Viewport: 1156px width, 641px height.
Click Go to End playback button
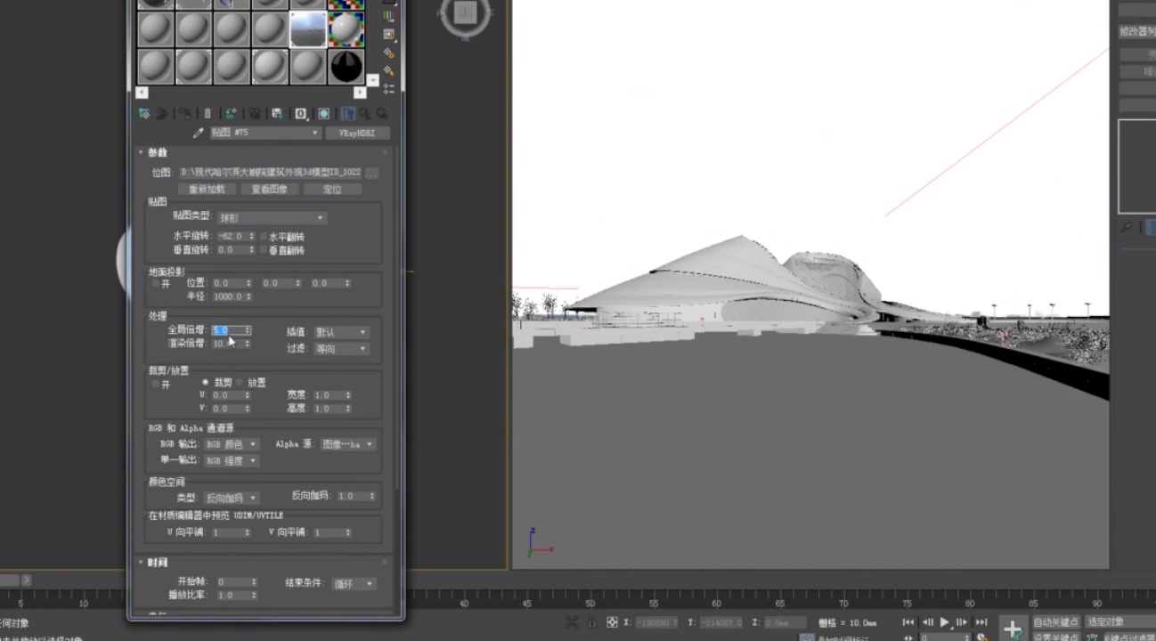tap(981, 622)
